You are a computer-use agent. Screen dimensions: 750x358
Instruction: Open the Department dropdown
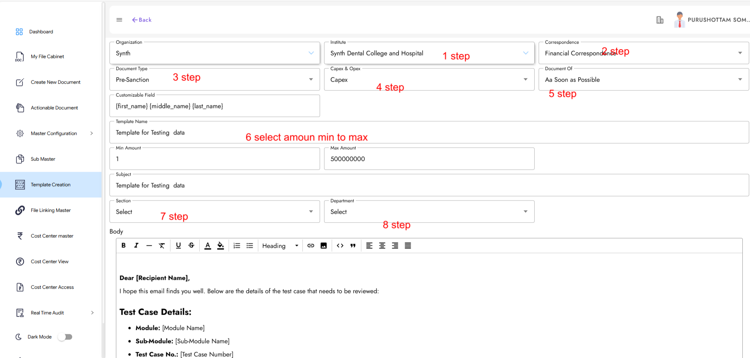(429, 211)
